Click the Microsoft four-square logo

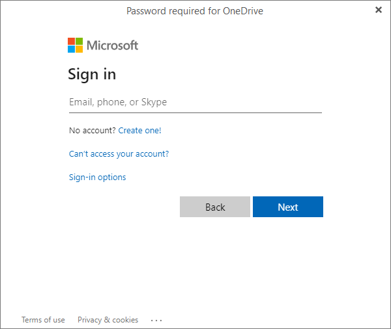click(x=76, y=45)
